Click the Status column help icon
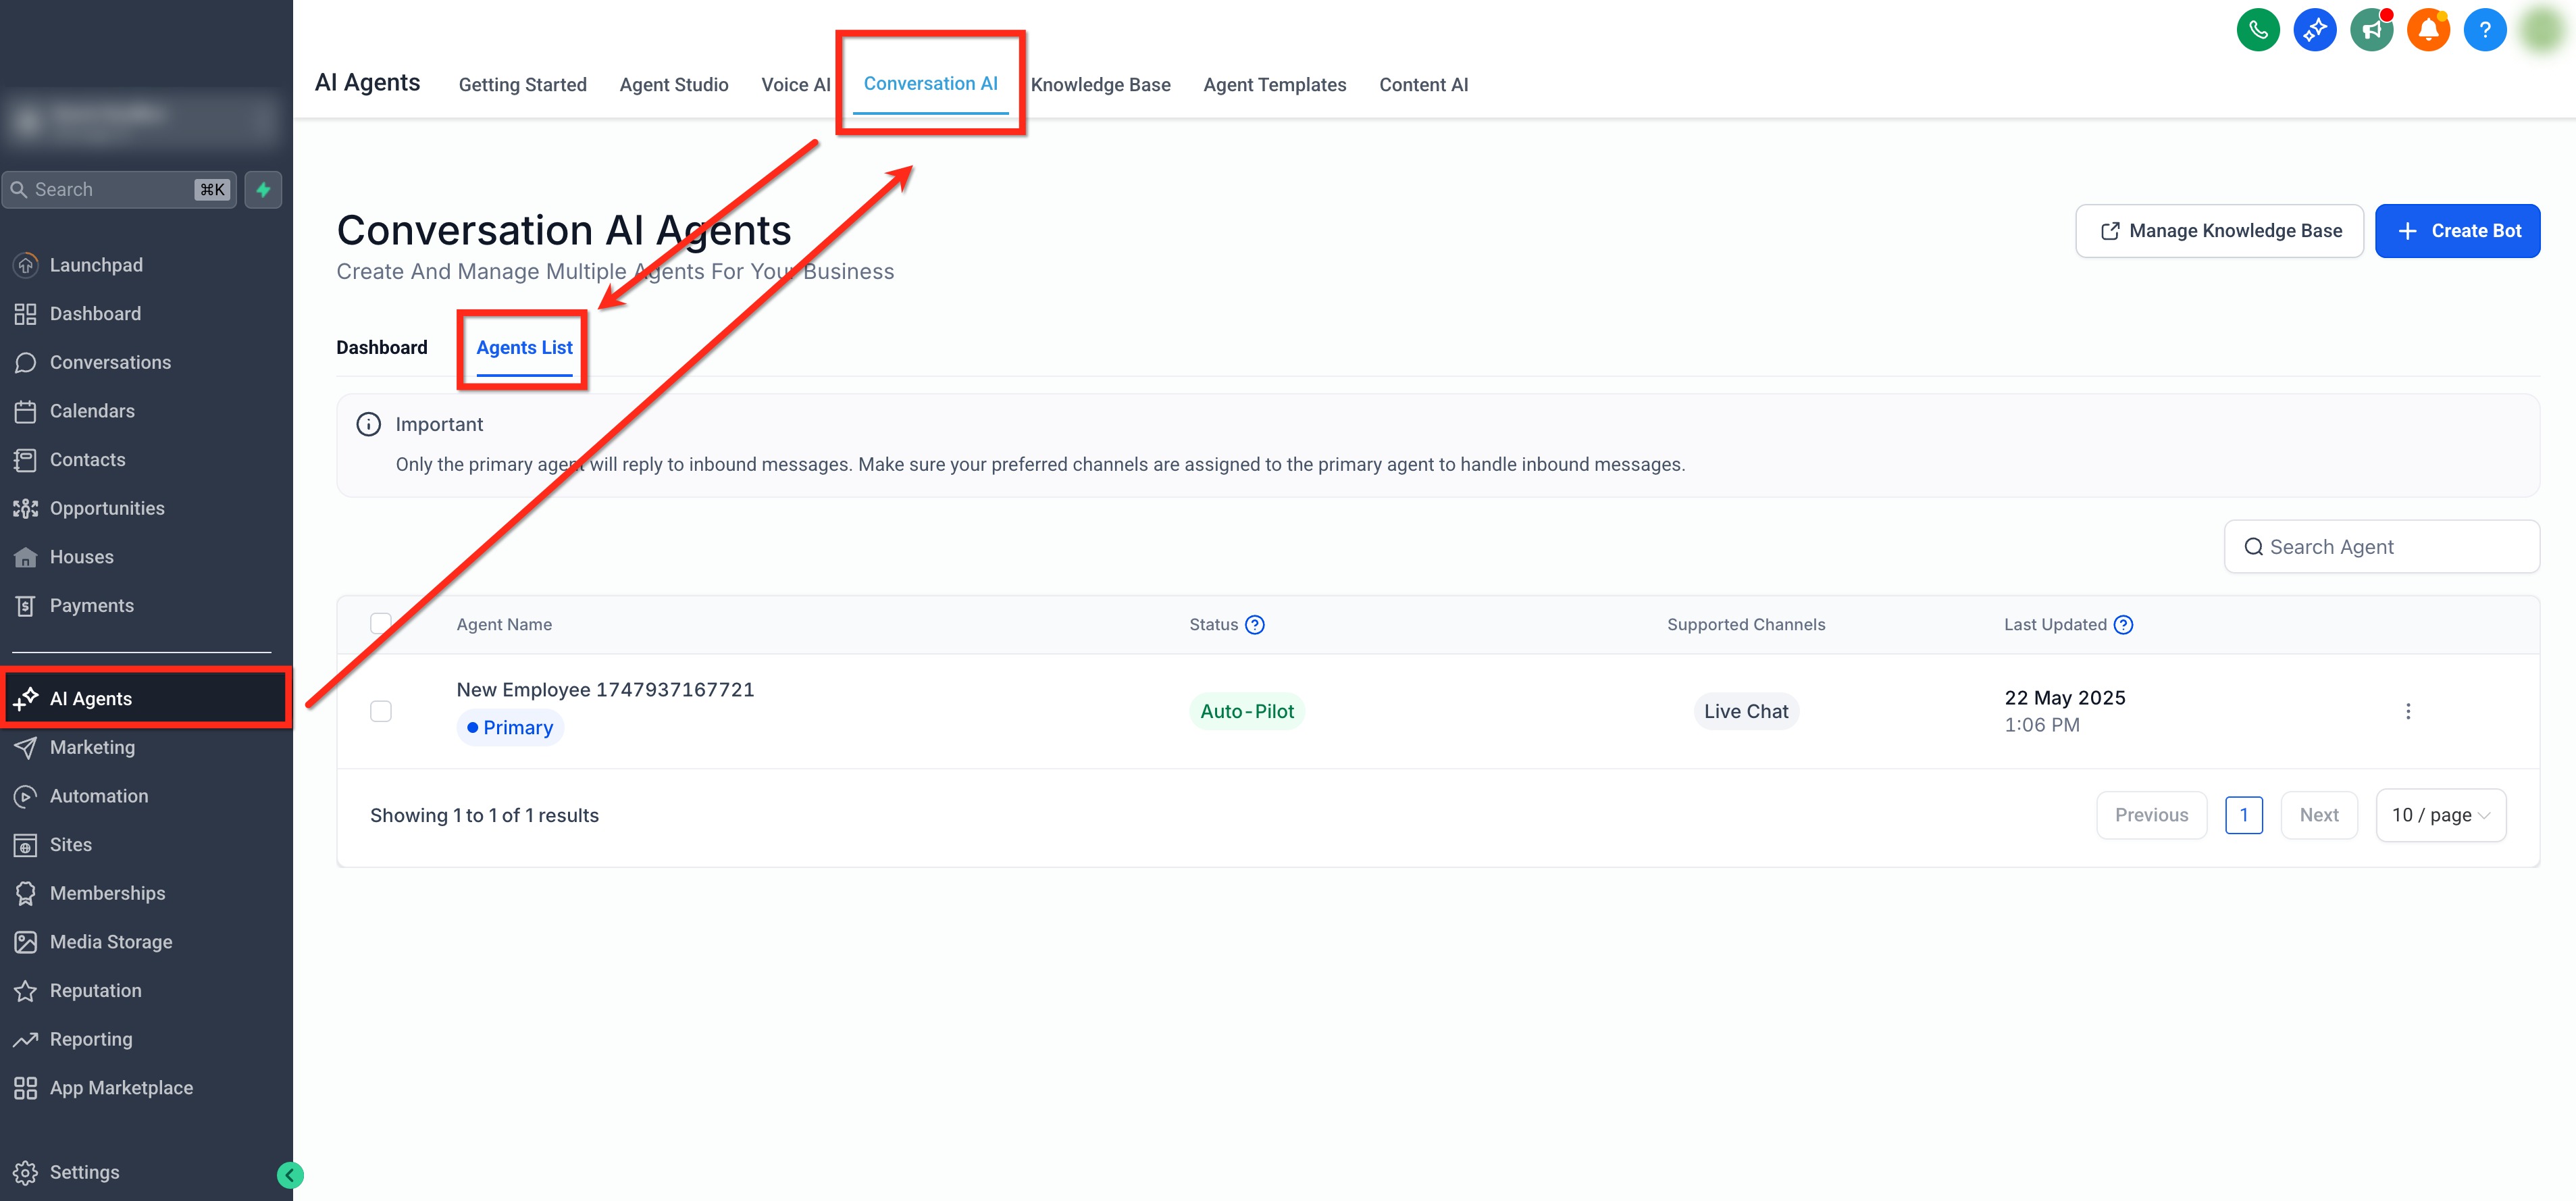Viewport: 2576px width, 1201px height. (1254, 625)
